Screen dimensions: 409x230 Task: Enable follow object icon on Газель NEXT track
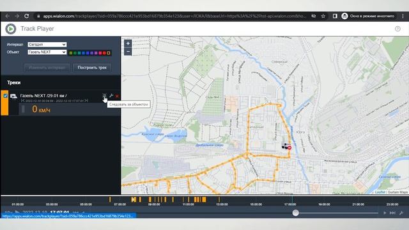click(104, 96)
